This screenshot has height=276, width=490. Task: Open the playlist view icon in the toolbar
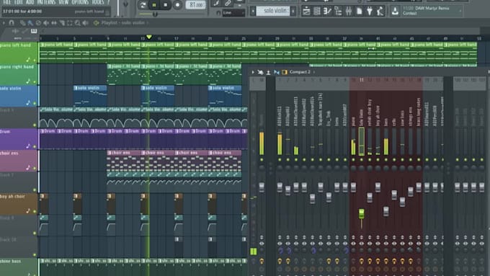(x=306, y=12)
